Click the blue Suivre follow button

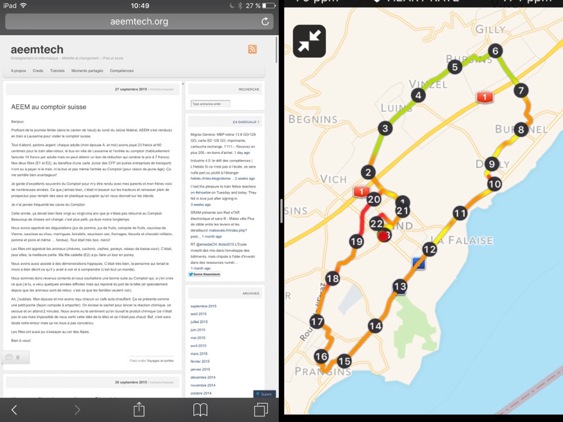click(x=265, y=394)
